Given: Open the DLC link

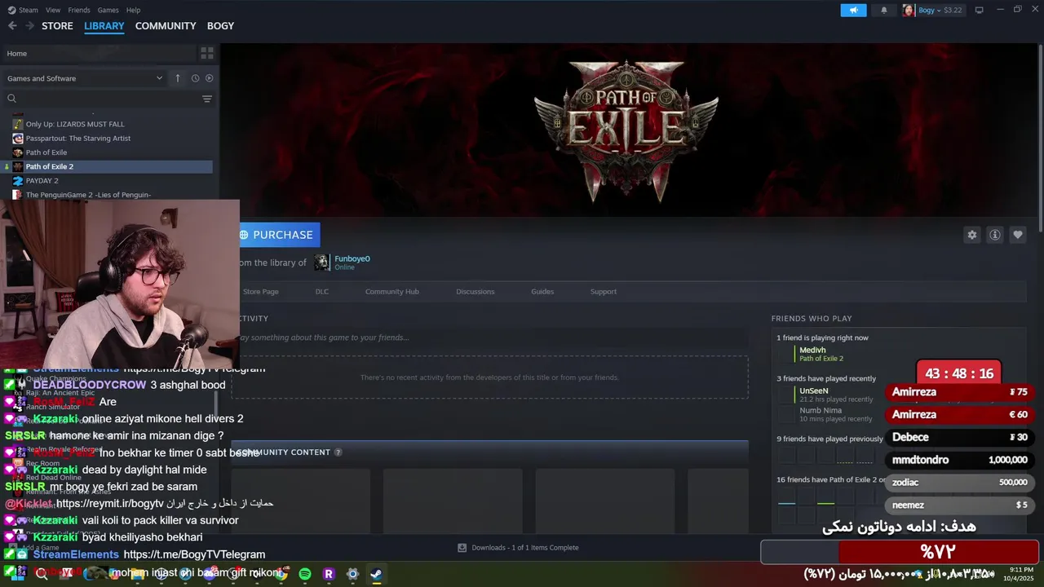Looking at the screenshot, I should pyautogui.click(x=322, y=292).
